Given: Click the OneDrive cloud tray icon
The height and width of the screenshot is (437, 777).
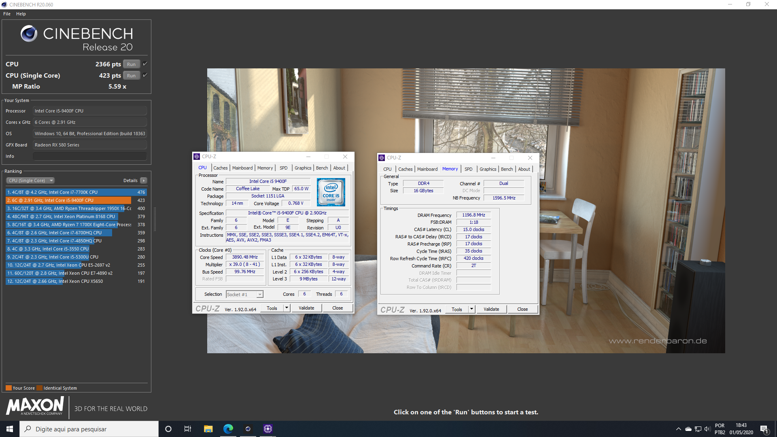Looking at the screenshot, I should click(x=688, y=429).
